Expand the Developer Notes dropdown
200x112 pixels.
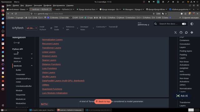93,28
